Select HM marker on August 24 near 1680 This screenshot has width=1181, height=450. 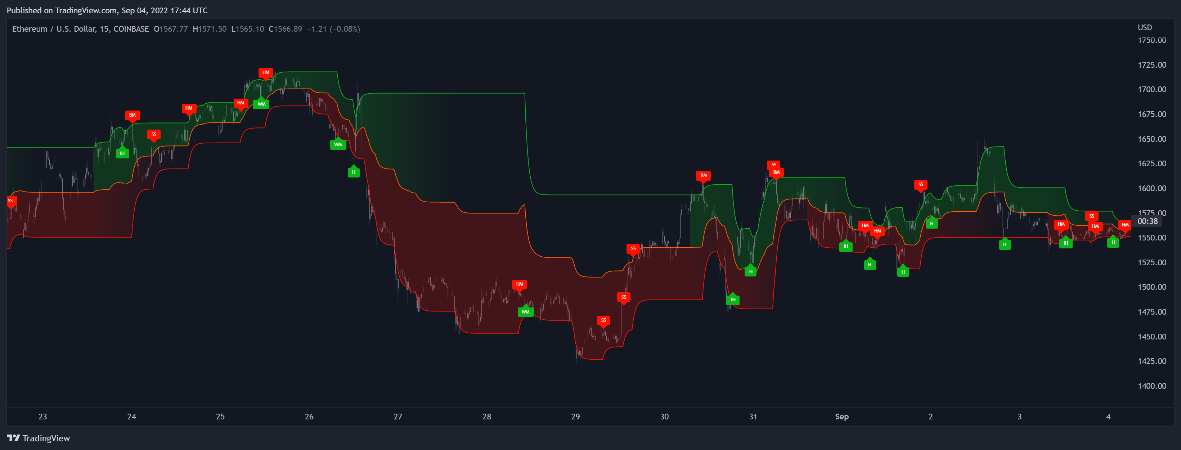pyautogui.click(x=189, y=109)
